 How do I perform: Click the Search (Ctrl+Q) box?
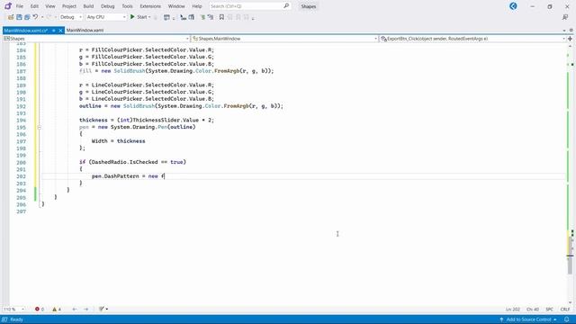pos(250,6)
